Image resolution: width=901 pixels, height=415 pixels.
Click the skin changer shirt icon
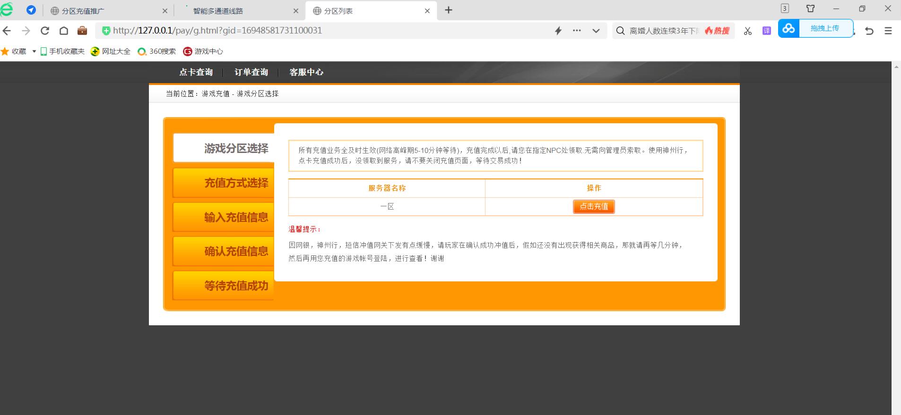click(810, 8)
